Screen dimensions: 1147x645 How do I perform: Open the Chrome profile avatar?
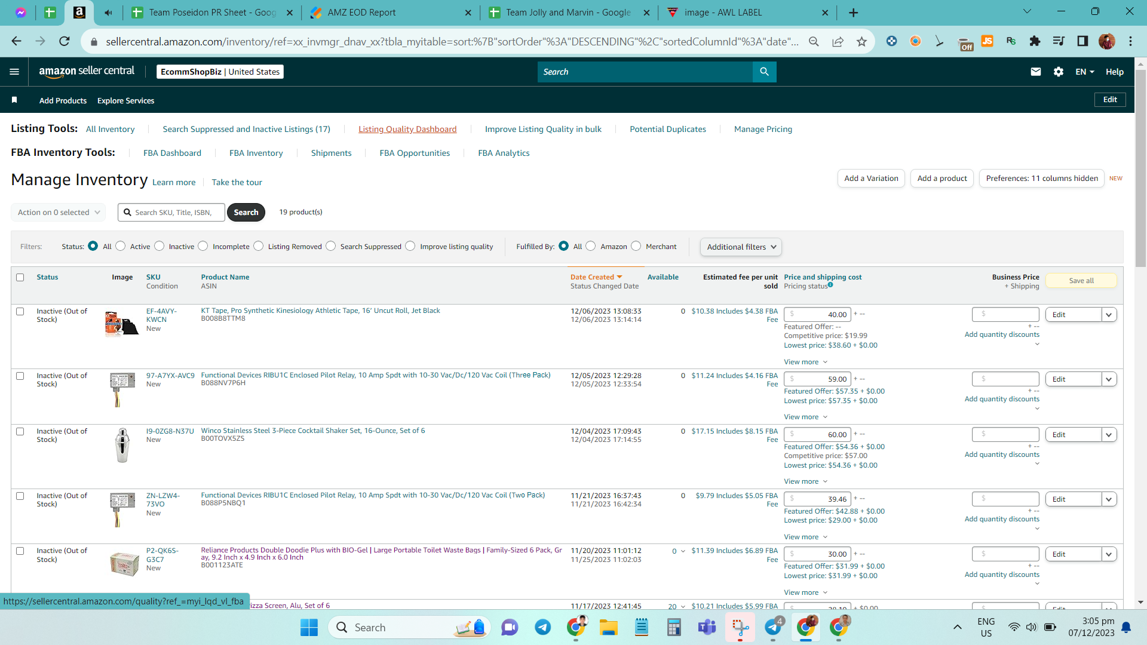tap(1106, 41)
